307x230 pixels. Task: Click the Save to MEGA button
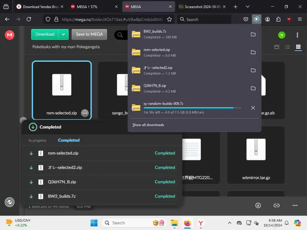89,34
